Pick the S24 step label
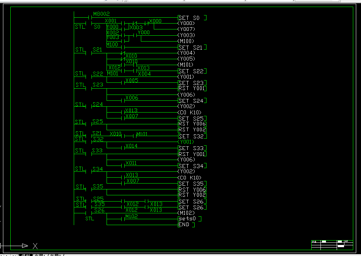This screenshot has width=361, height=256. (x=98, y=104)
